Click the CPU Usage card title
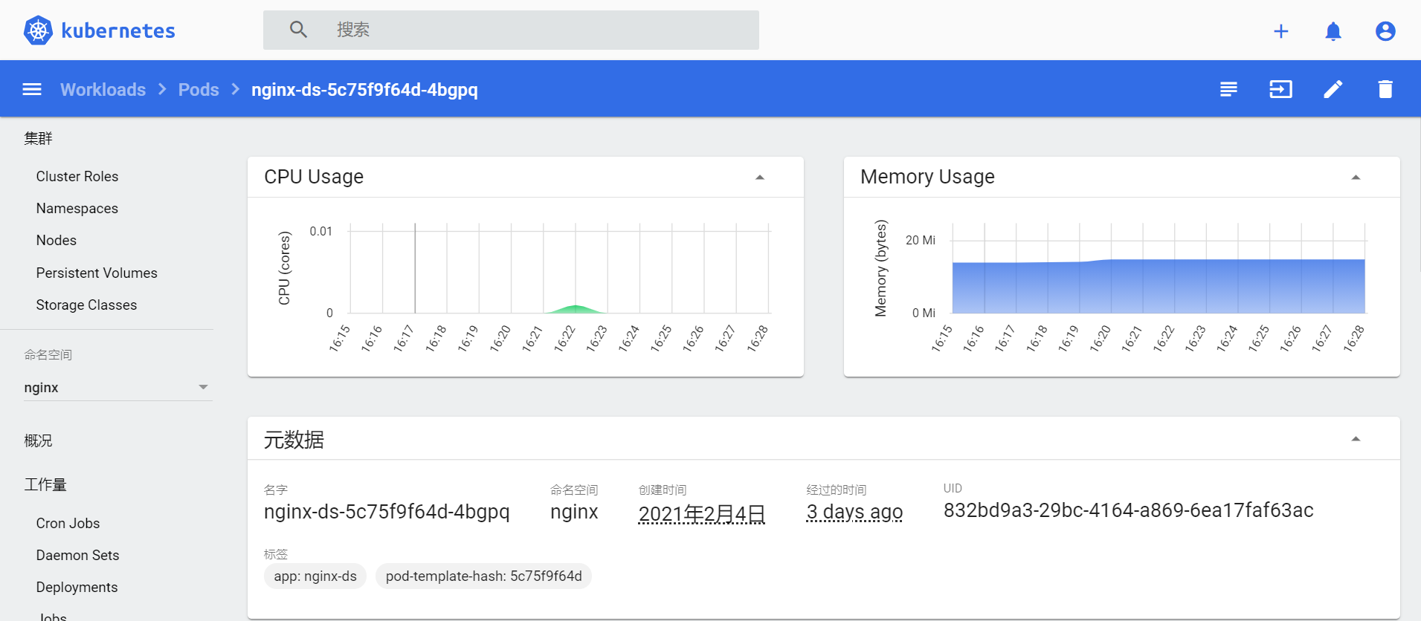The width and height of the screenshot is (1421, 621). (314, 177)
